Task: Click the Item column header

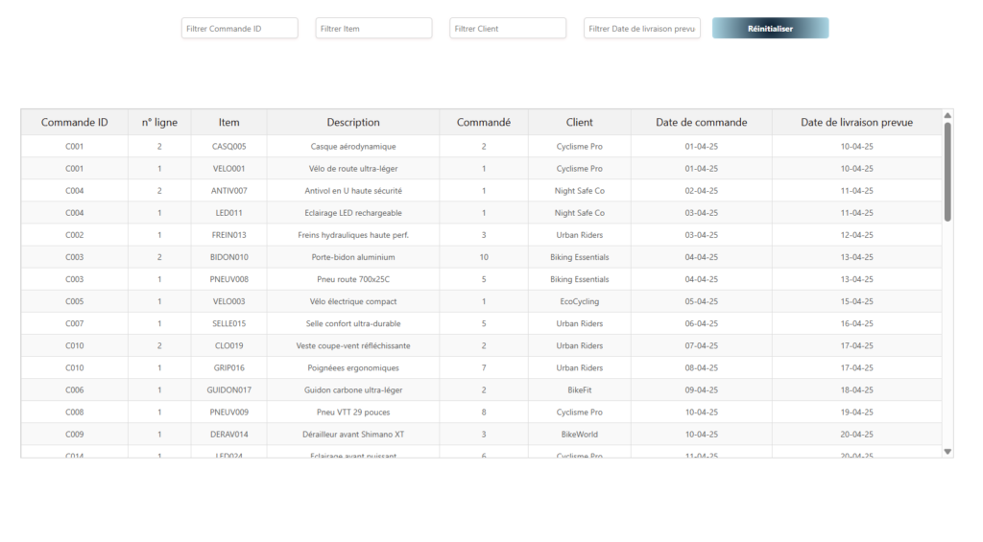Action: coord(228,122)
